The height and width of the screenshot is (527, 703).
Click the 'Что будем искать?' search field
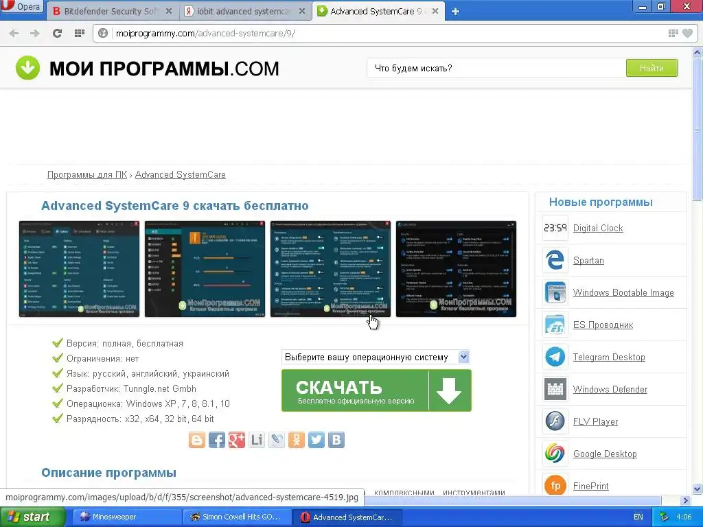click(496, 68)
